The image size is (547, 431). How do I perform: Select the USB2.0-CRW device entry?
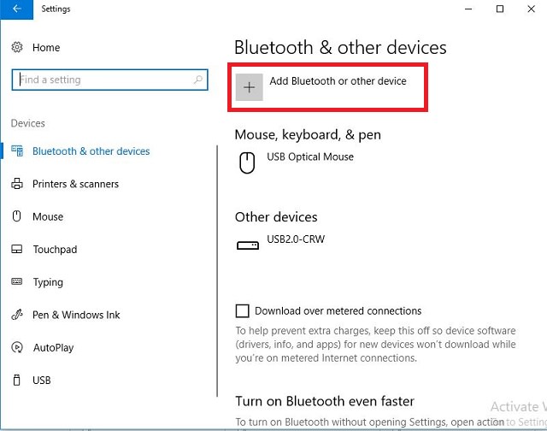coord(296,239)
